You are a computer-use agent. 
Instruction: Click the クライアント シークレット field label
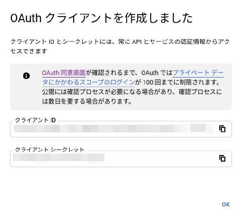point(49,150)
